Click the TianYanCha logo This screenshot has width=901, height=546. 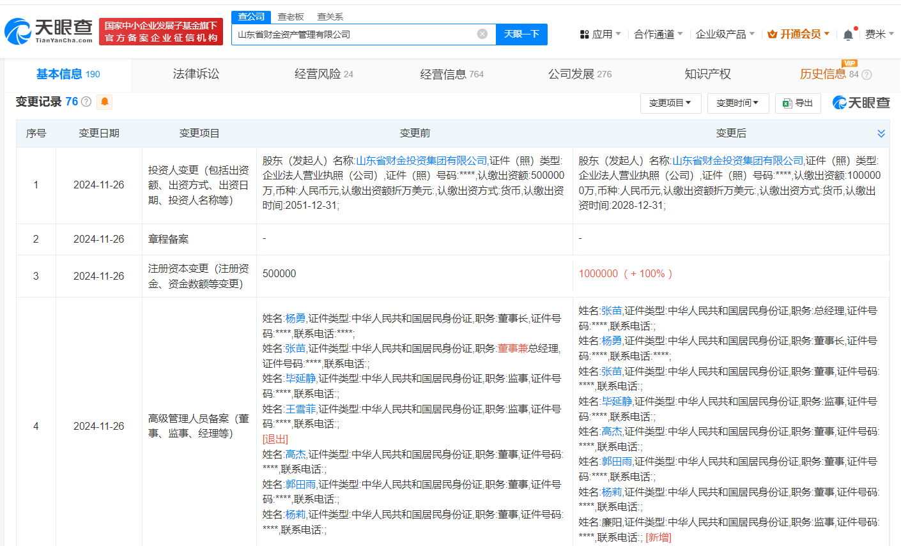(49, 31)
